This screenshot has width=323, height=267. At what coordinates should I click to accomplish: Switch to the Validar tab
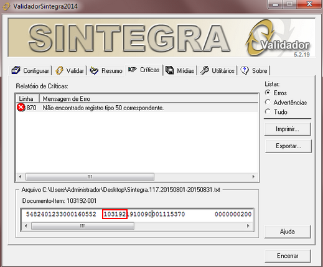tap(70, 70)
